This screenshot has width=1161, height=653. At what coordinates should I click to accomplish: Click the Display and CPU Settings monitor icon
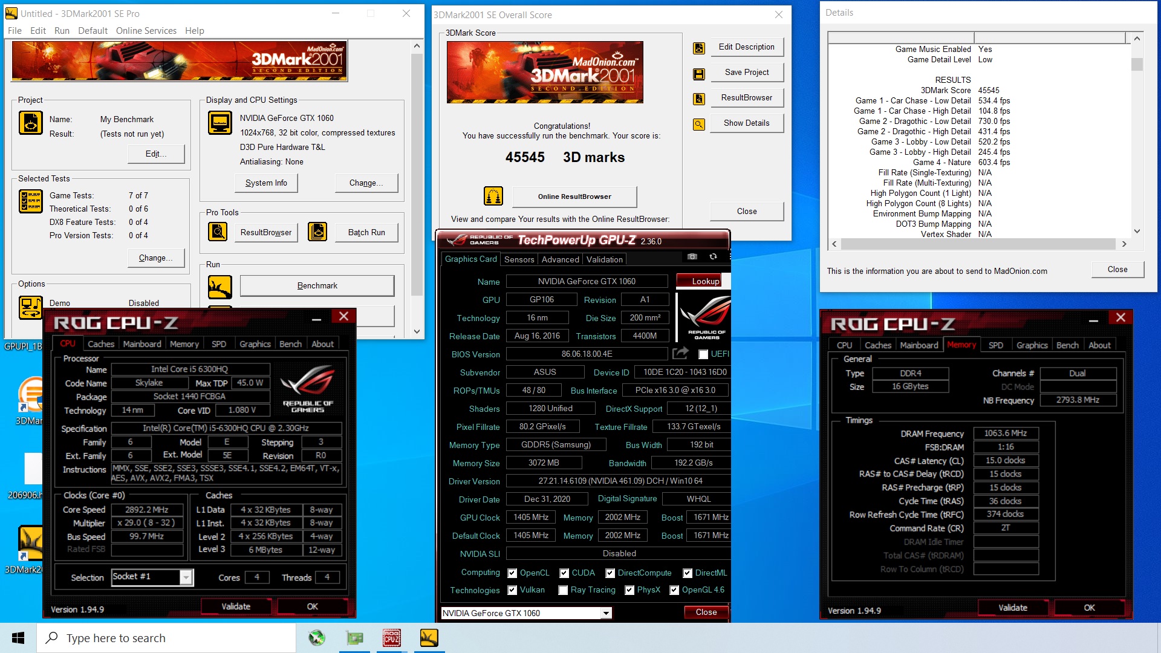click(x=220, y=123)
